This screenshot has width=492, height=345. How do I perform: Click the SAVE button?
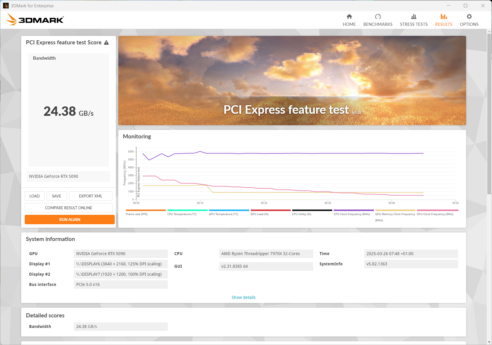tap(56, 196)
